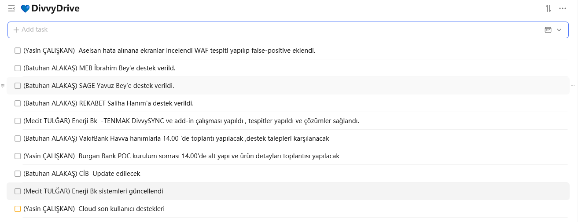Click the blue heart icon beside DivvyDrive
The image size is (578, 222).
point(25,9)
